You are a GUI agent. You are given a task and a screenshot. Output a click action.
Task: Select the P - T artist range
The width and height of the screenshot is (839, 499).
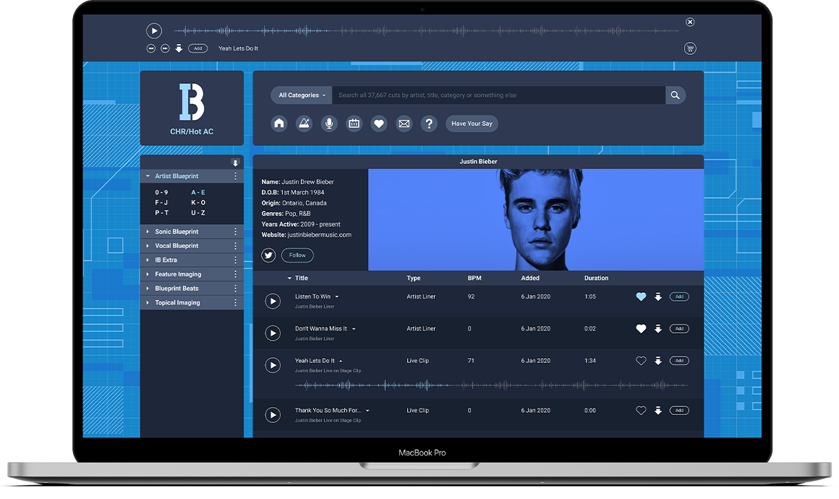(161, 213)
